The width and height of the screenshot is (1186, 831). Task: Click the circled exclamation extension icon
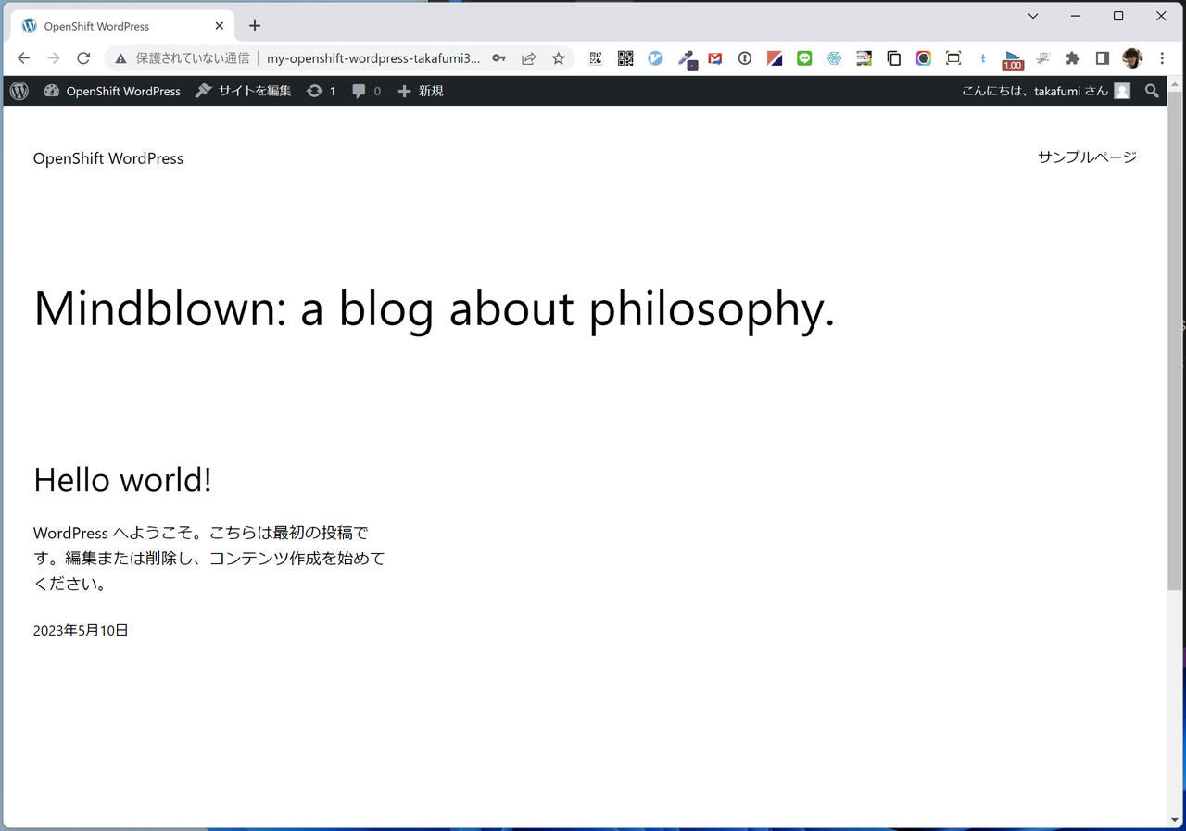pyautogui.click(x=745, y=58)
